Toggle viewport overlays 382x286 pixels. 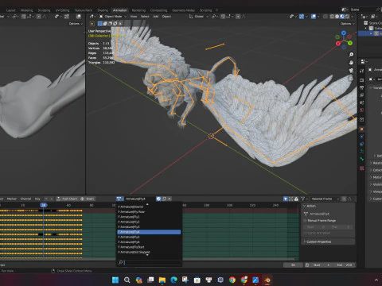point(314,17)
